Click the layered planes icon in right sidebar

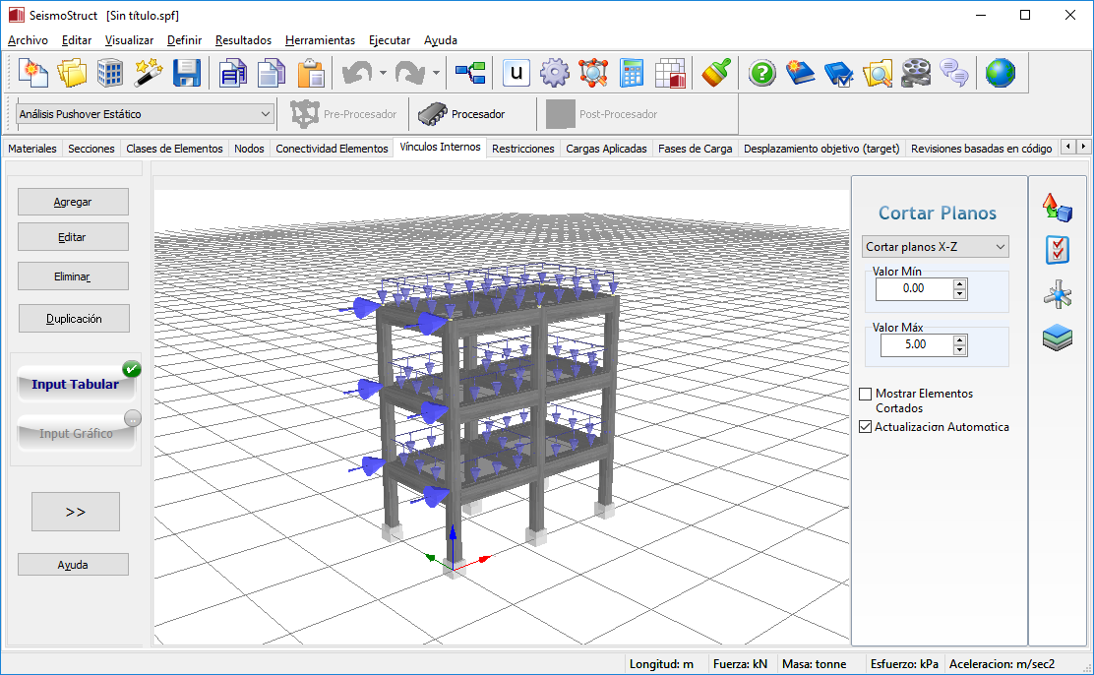[x=1058, y=338]
